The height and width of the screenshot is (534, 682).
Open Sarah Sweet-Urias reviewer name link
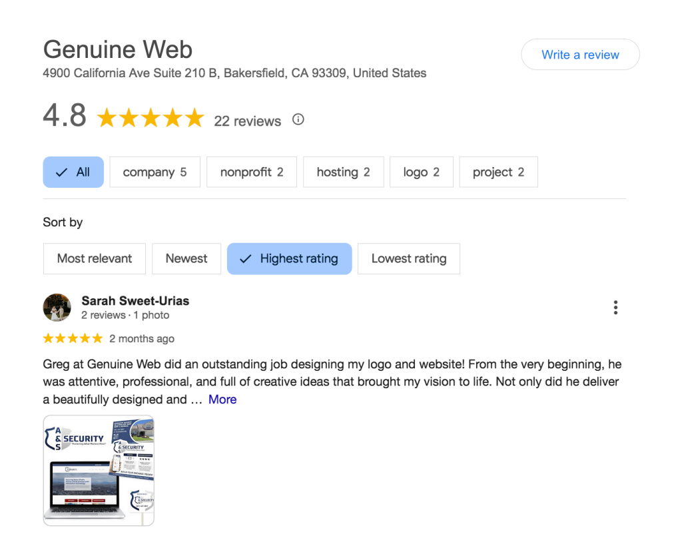click(x=135, y=301)
